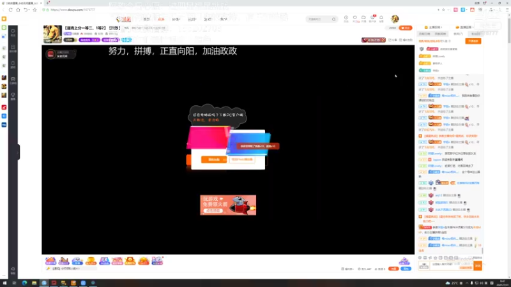Click the orange button in download popup
Viewport: 511px width, 287px height.
point(214,159)
